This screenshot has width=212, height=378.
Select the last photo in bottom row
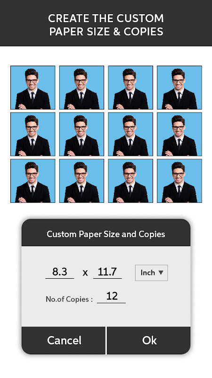(179, 180)
